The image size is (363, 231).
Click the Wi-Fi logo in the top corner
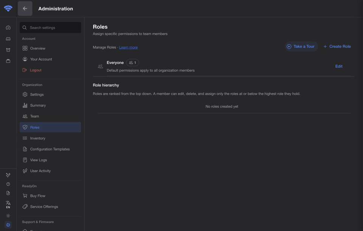pyautogui.click(x=8, y=8)
